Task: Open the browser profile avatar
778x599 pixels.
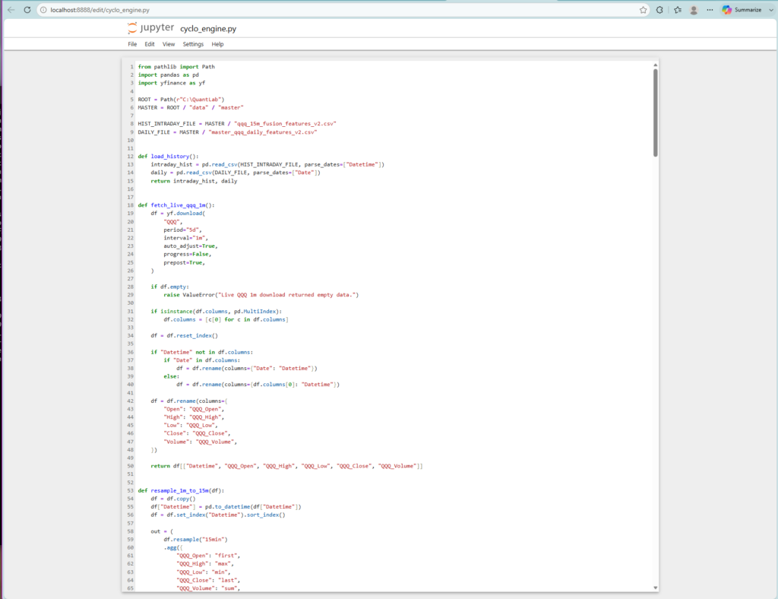Action: pos(694,10)
